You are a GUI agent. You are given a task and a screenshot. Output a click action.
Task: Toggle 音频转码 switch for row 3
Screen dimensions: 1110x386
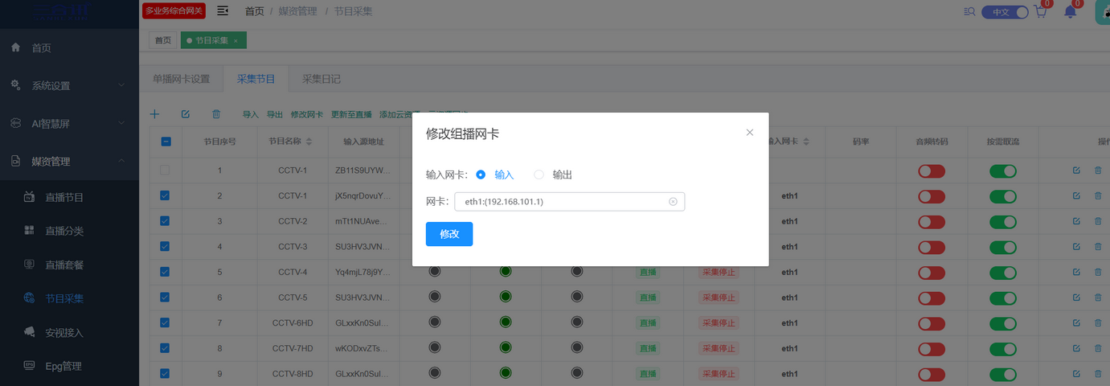pos(932,221)
